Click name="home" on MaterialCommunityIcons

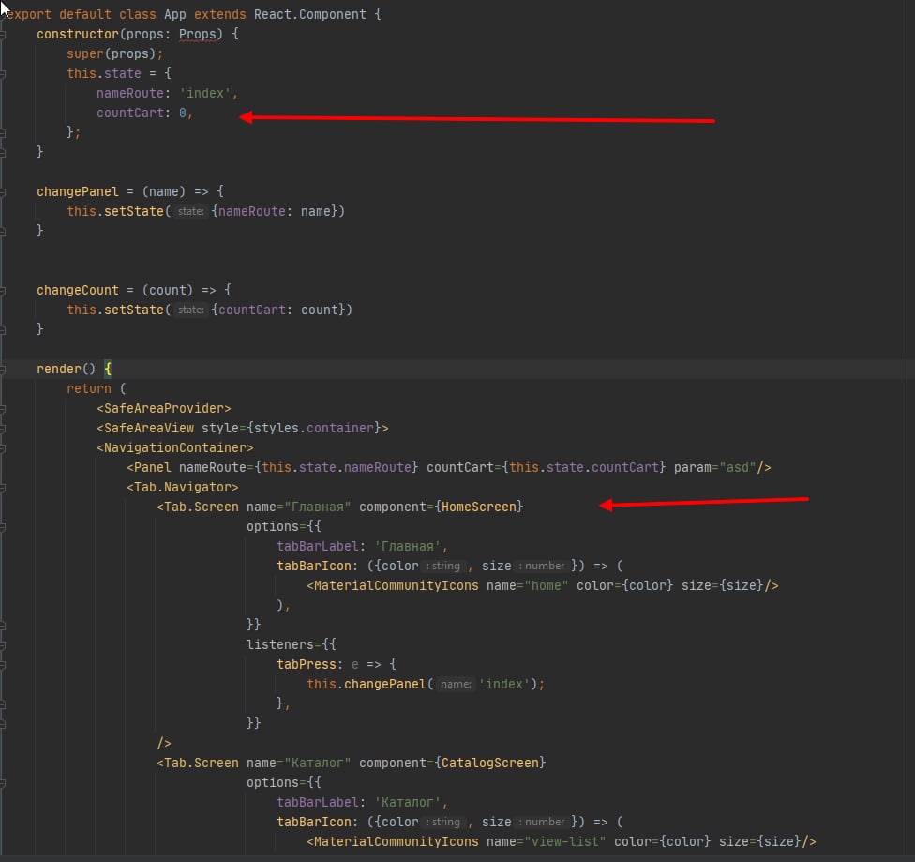point(528,585)
